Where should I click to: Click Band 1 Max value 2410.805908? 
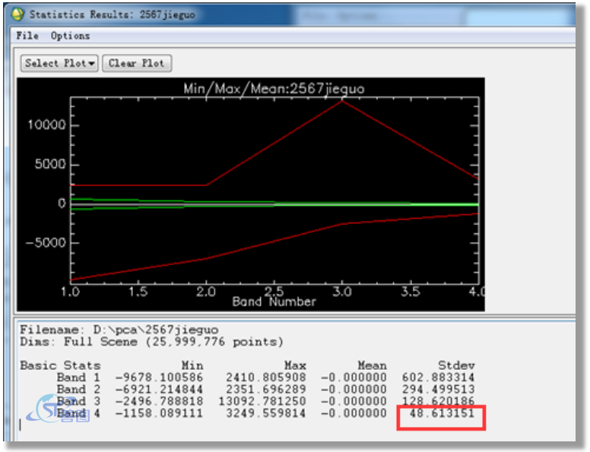(x=266, y=377)
